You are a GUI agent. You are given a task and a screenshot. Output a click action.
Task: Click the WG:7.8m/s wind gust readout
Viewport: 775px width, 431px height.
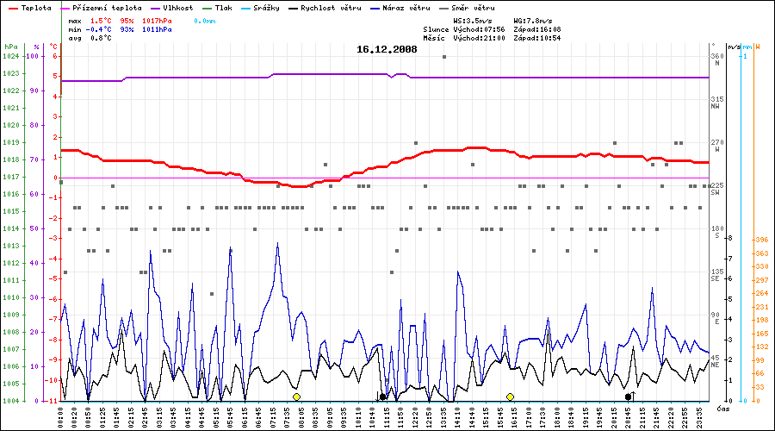533,20
